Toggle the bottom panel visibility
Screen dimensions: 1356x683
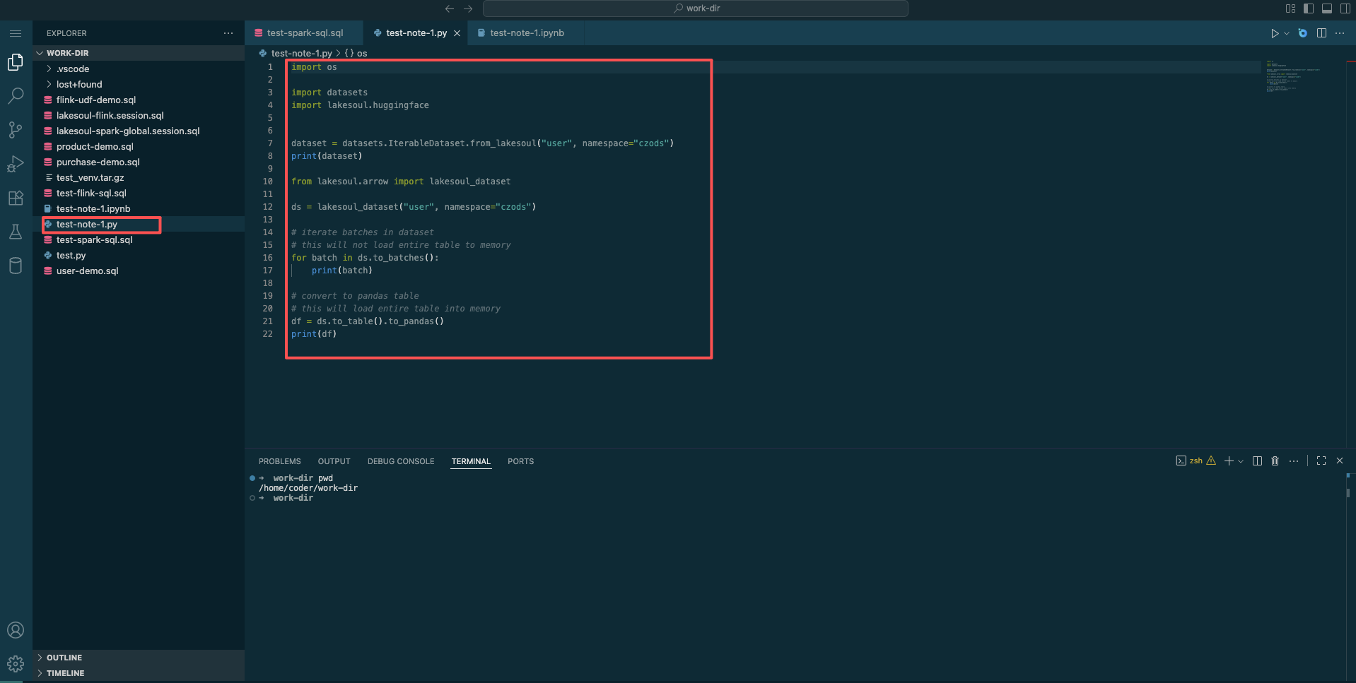[x=1327, y=8]
